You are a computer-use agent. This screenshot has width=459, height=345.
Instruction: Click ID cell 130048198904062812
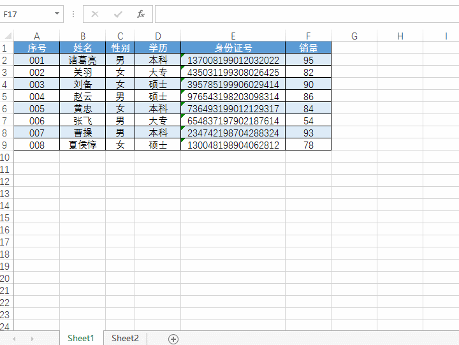click(x=233, y=145)
